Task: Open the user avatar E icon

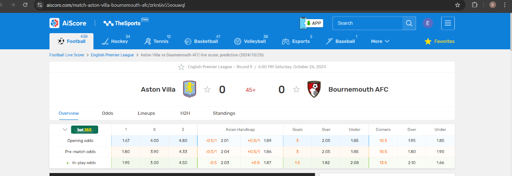Action: pyautogui.click(x=428, y=23)
